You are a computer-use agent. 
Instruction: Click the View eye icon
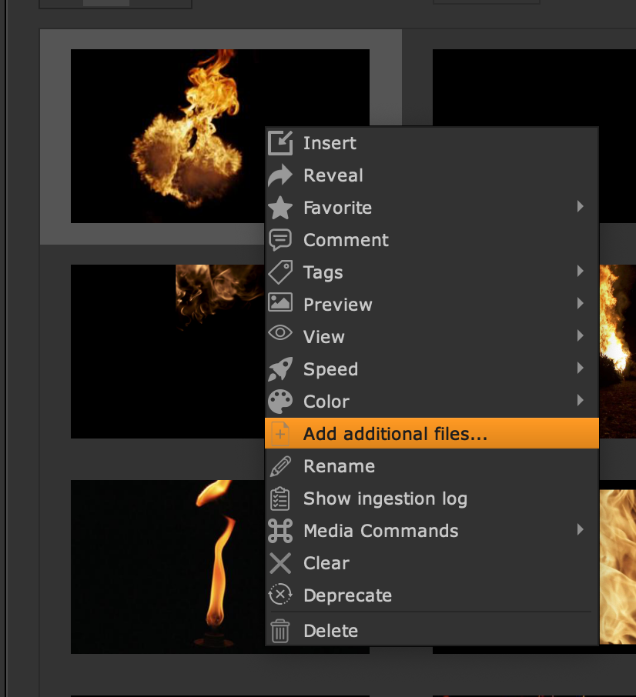280,335
